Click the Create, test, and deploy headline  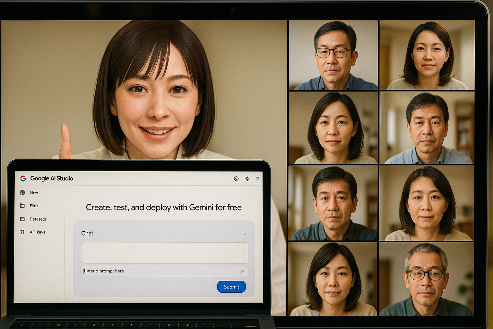tap(164, 208)
